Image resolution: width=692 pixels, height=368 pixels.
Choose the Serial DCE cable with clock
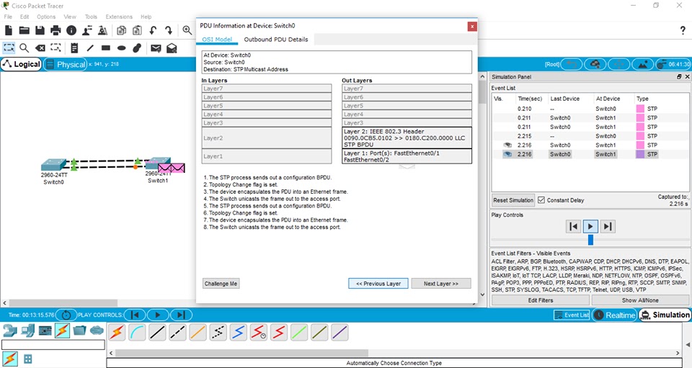coord(259,332)
